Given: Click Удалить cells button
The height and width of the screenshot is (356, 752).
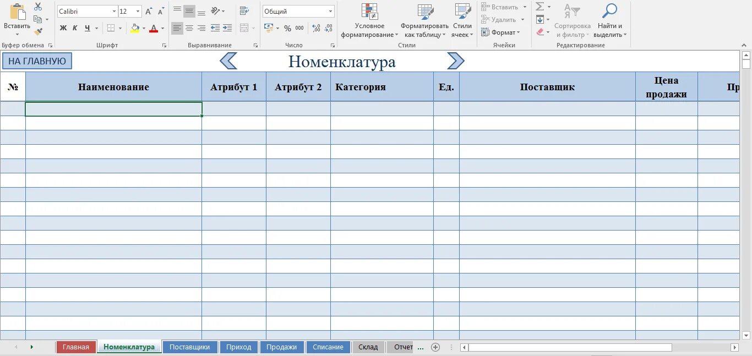Looking at the screenshot, I should [x=502, y=20].
